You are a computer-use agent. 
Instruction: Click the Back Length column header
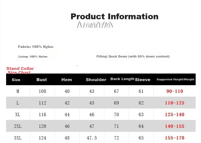point(122,79)
